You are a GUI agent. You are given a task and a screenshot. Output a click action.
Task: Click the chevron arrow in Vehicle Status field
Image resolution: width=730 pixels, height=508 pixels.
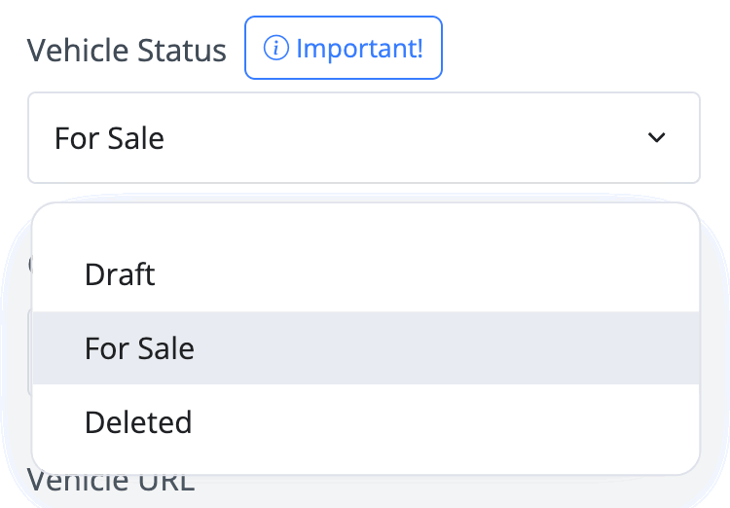pos(656,137)
